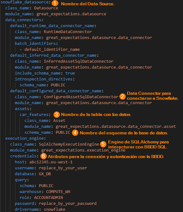
Task: Select the default_runtime_data_connector_name key
Action: (52, 26)
